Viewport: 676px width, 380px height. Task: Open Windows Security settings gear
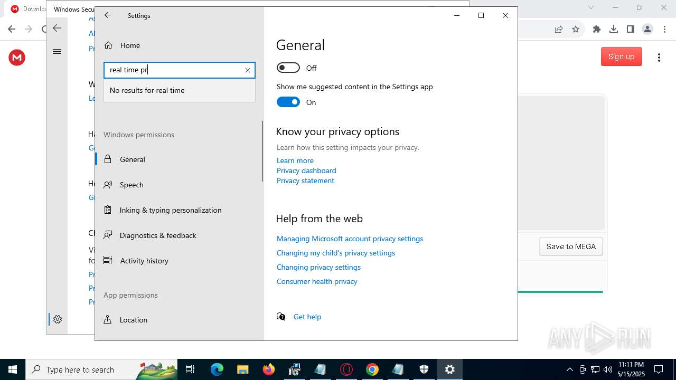pyautogui.click(x=58, y=319)
